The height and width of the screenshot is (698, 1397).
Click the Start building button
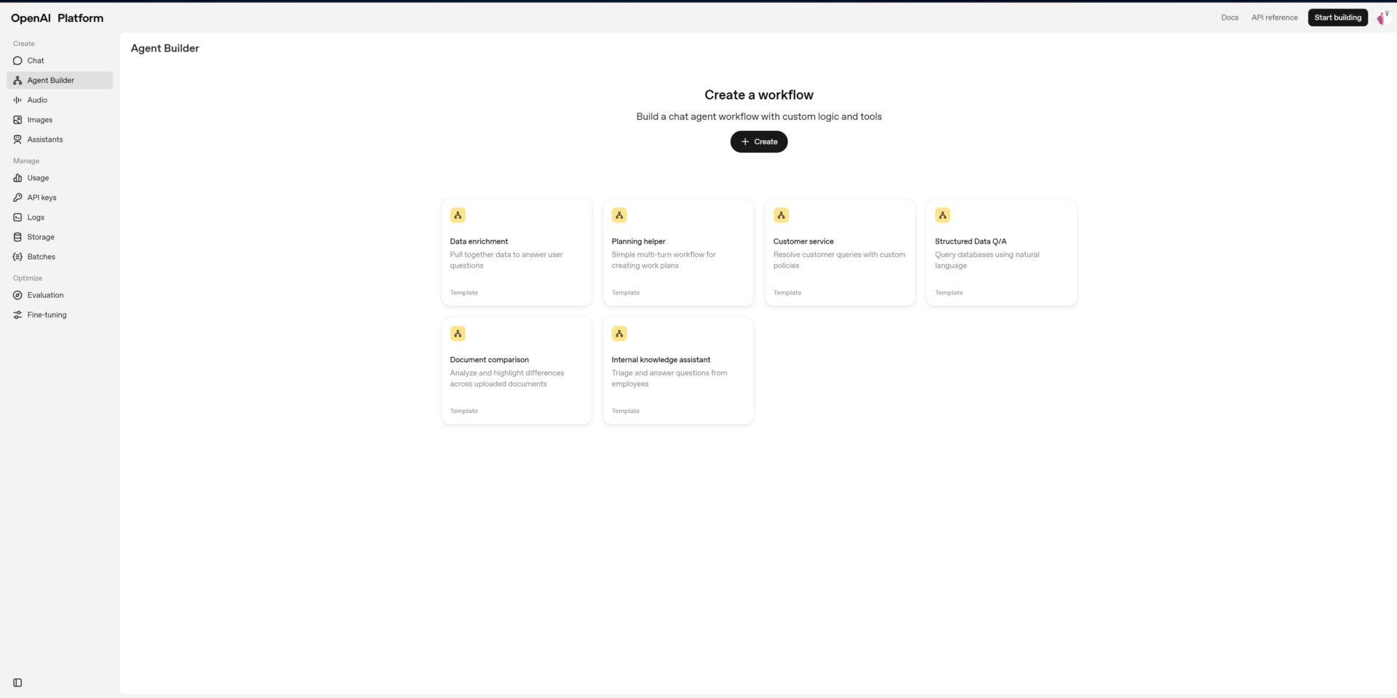tap(1337, 17)
